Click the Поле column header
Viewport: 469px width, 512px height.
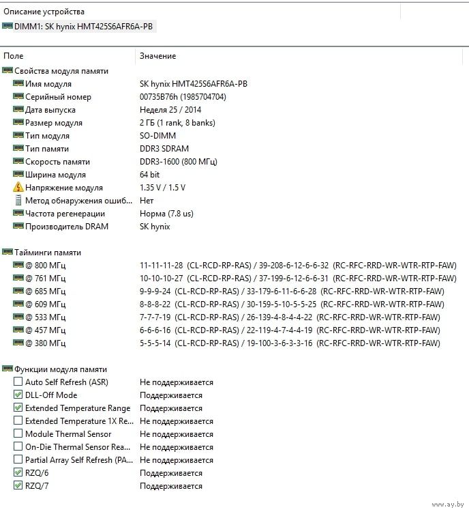pyautogui.click(x=14, y=56)
